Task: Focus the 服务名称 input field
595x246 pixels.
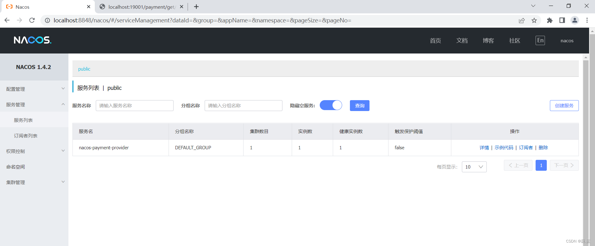Action: pyautogui.click(x=135, y=105)
